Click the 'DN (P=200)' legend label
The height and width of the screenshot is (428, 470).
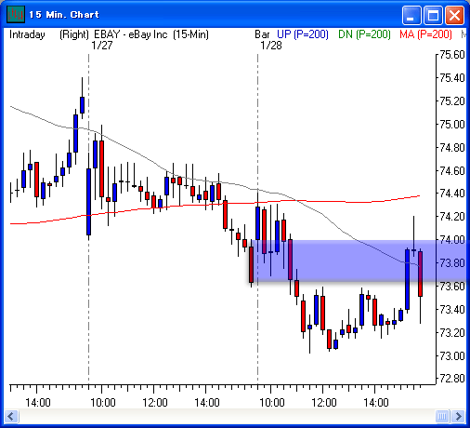(x=364, y=34)
